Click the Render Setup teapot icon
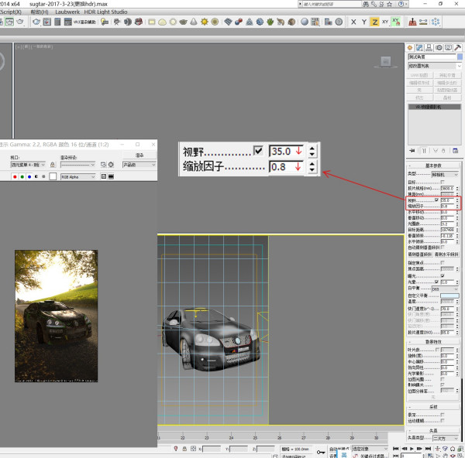Screen dimensions: 465x458 click(36, 22)
